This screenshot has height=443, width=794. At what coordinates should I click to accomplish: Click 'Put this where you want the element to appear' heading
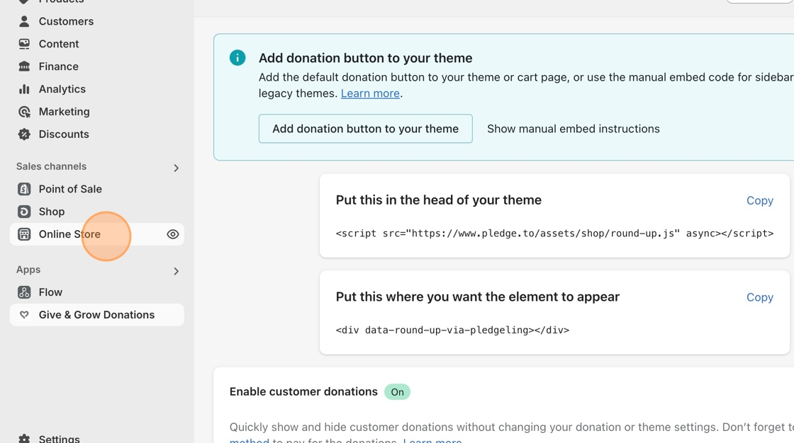pos(478,297)
